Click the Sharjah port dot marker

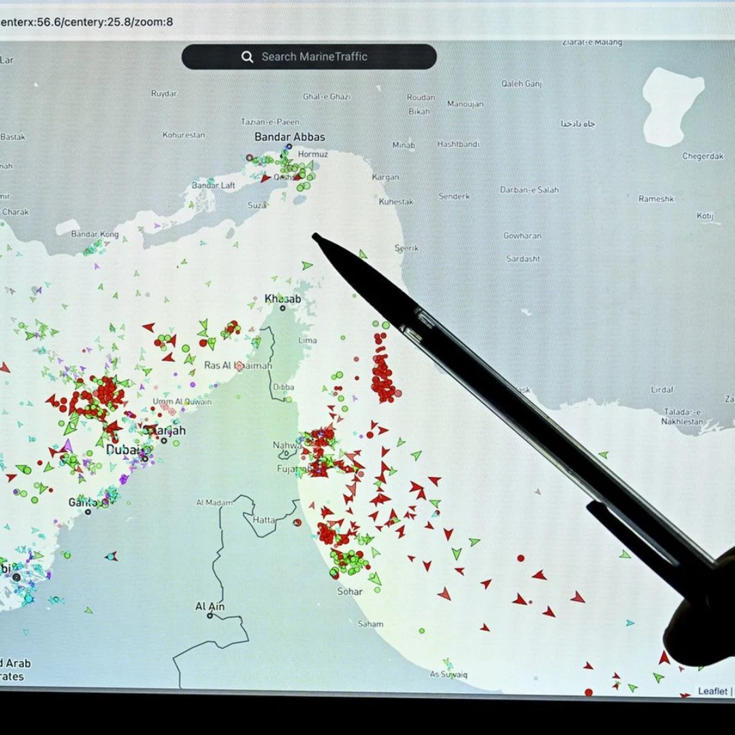pyautogui.click(x=164, y=440)
